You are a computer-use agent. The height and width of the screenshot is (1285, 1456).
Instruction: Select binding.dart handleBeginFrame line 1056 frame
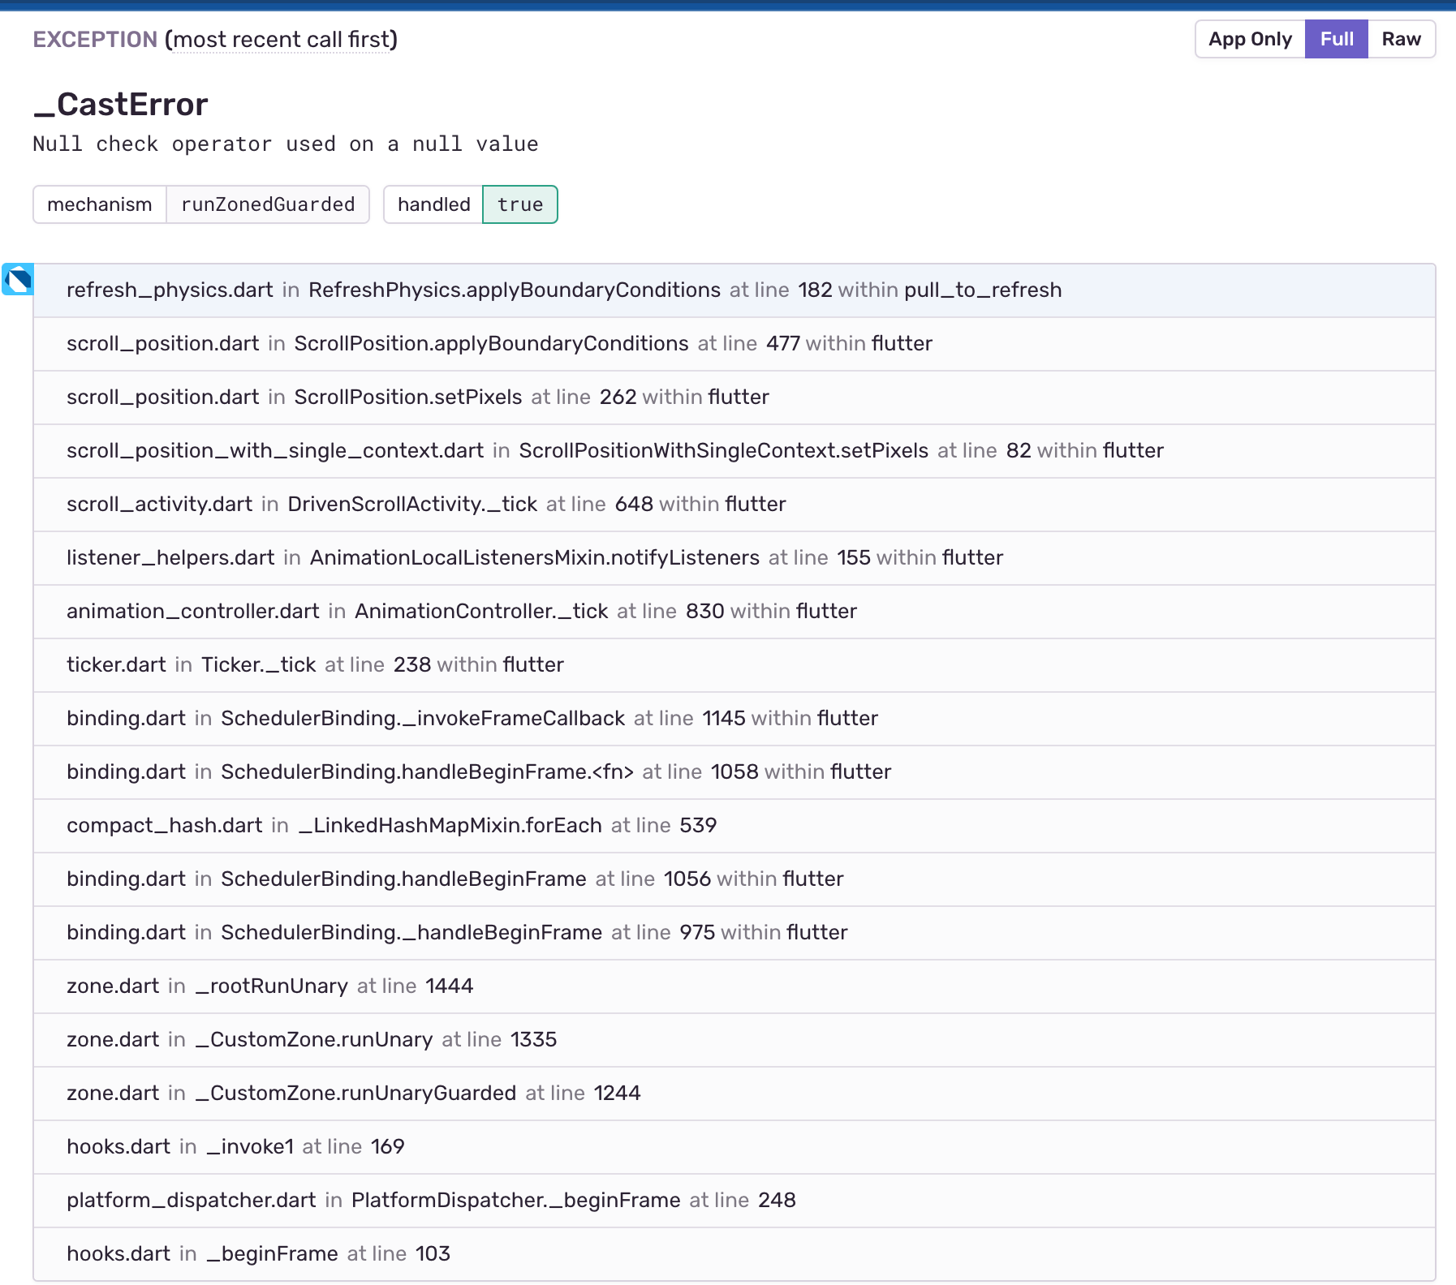point(734,879)
